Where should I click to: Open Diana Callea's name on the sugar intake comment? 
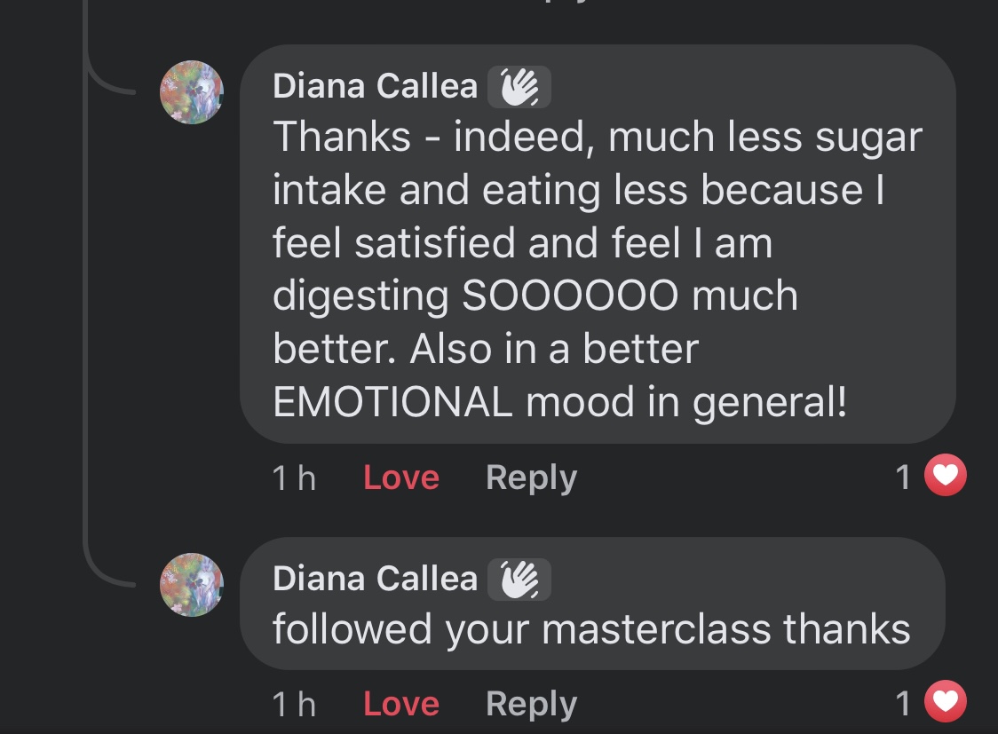coord(375,86)
